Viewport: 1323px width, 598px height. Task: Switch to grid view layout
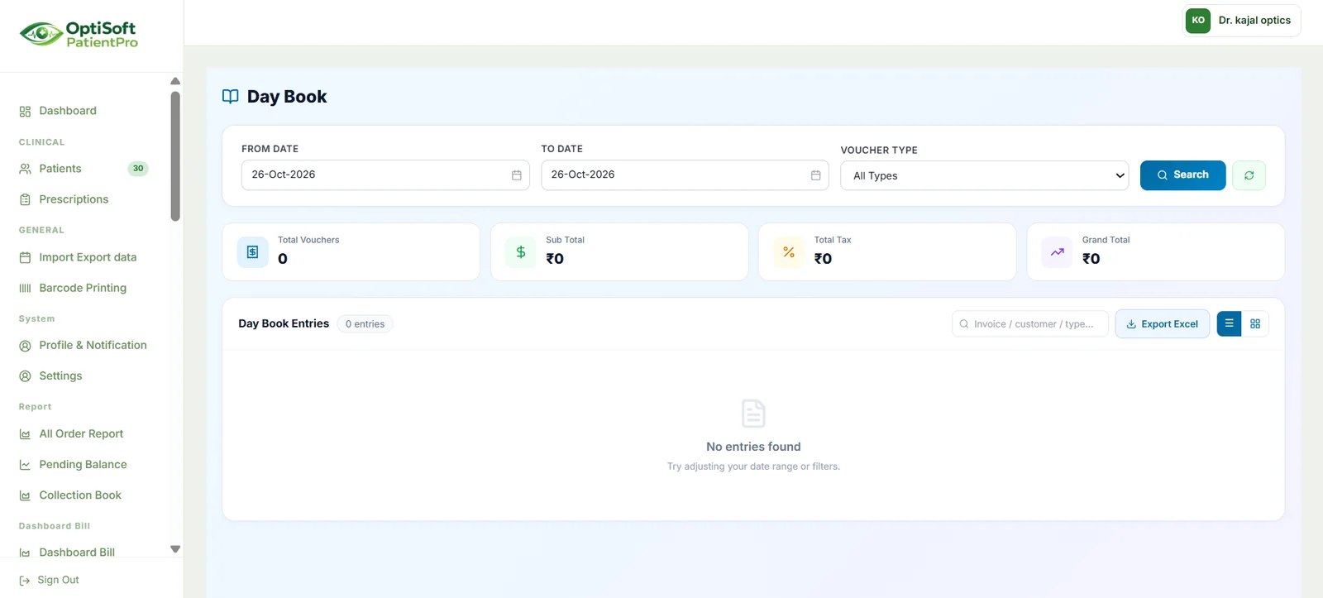[1255, 323]
